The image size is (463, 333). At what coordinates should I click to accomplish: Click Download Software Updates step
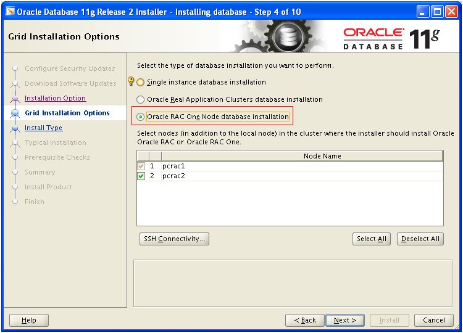(70, 83)
